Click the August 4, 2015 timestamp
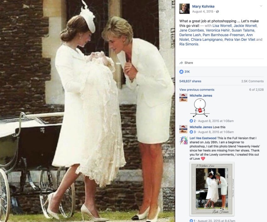The image size is (267, 222). [203, 12]
